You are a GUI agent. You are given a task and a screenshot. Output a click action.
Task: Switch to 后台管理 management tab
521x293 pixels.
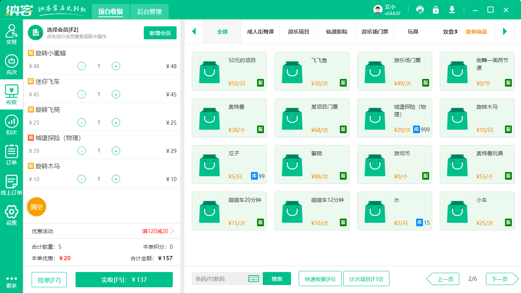(149, 12)
